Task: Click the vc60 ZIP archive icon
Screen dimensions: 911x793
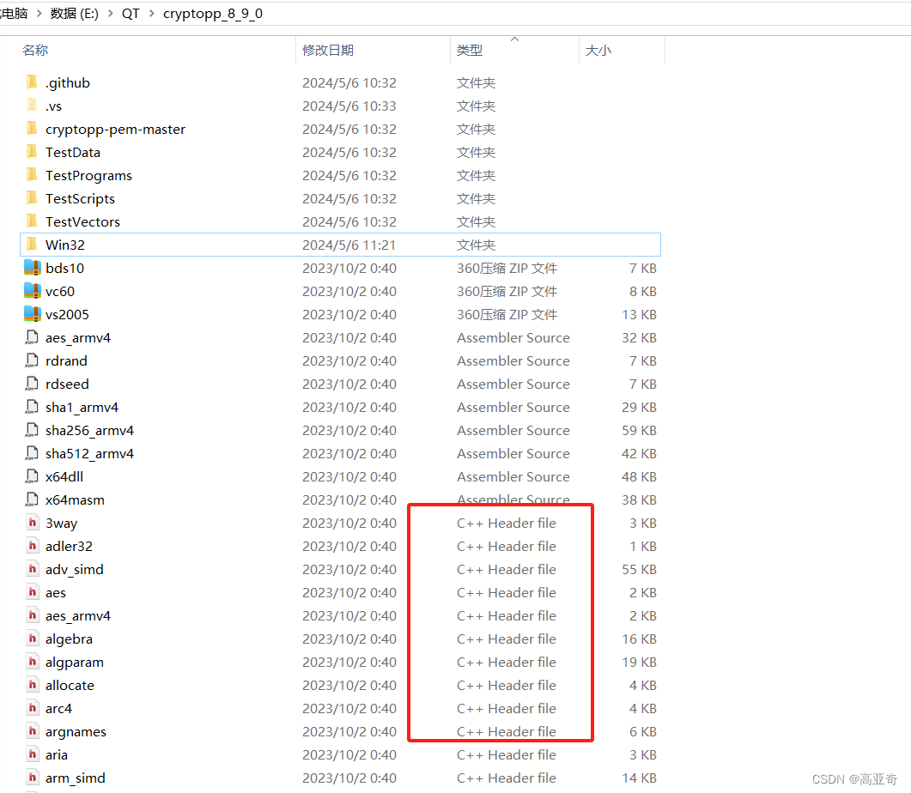Action: point(33,291)
